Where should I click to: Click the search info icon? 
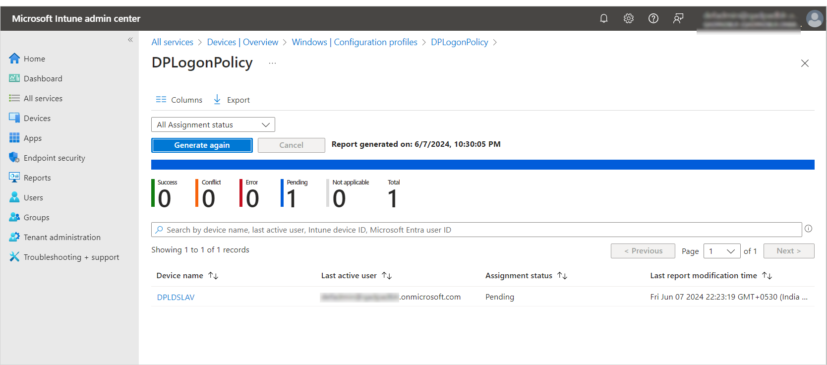click(x=808, y=229)
